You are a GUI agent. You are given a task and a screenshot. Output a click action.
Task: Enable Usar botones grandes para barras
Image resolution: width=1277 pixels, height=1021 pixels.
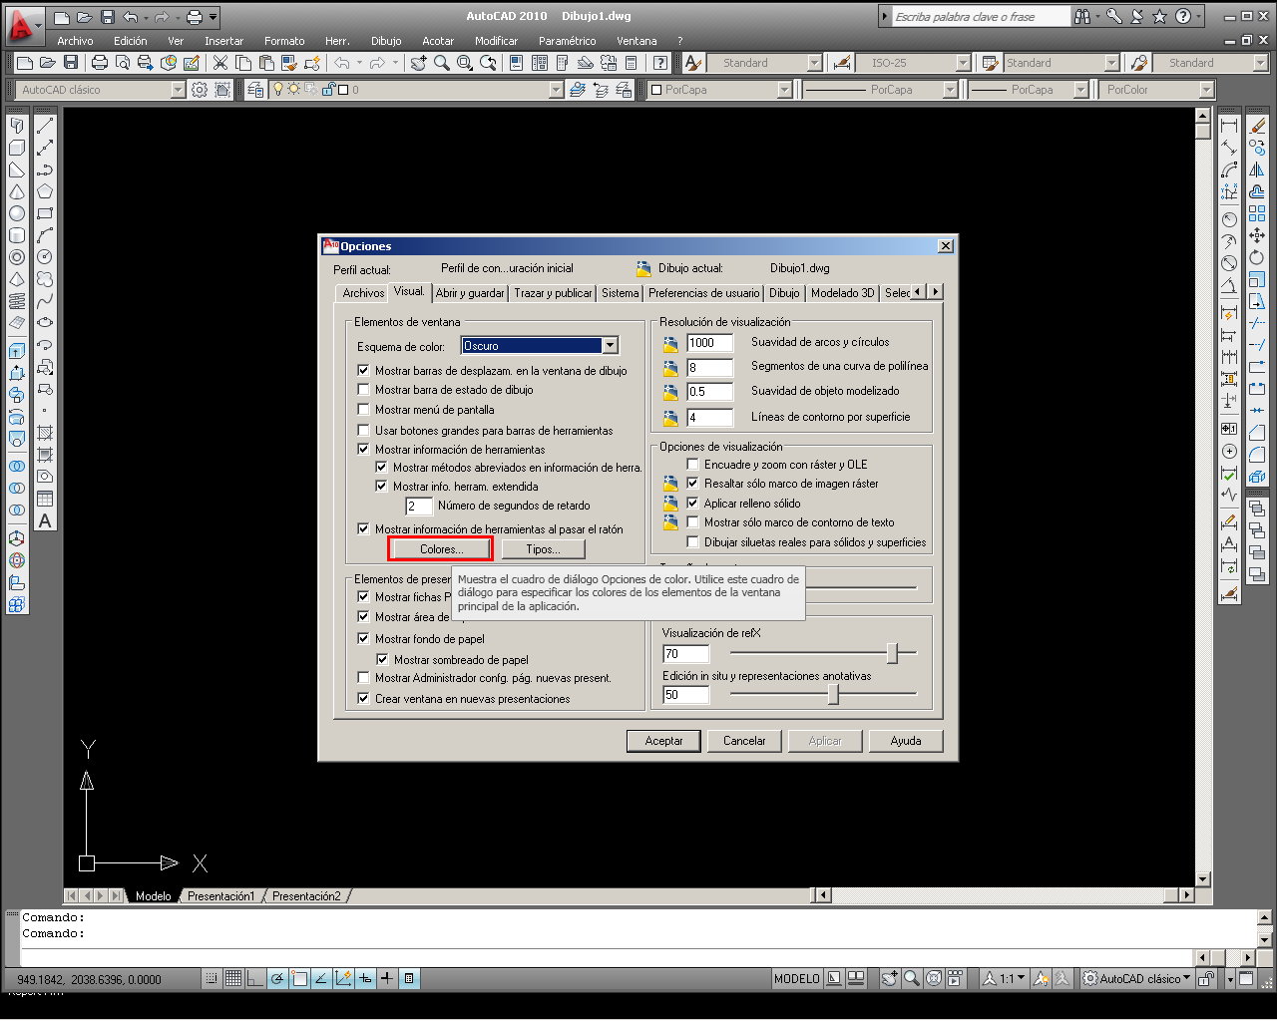pyautogui.click(x=363, y=431)
